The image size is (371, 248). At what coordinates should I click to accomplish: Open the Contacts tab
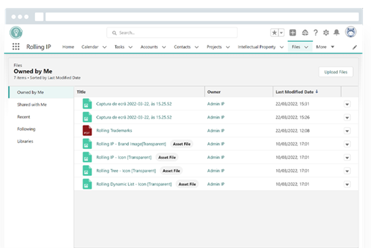182,46
